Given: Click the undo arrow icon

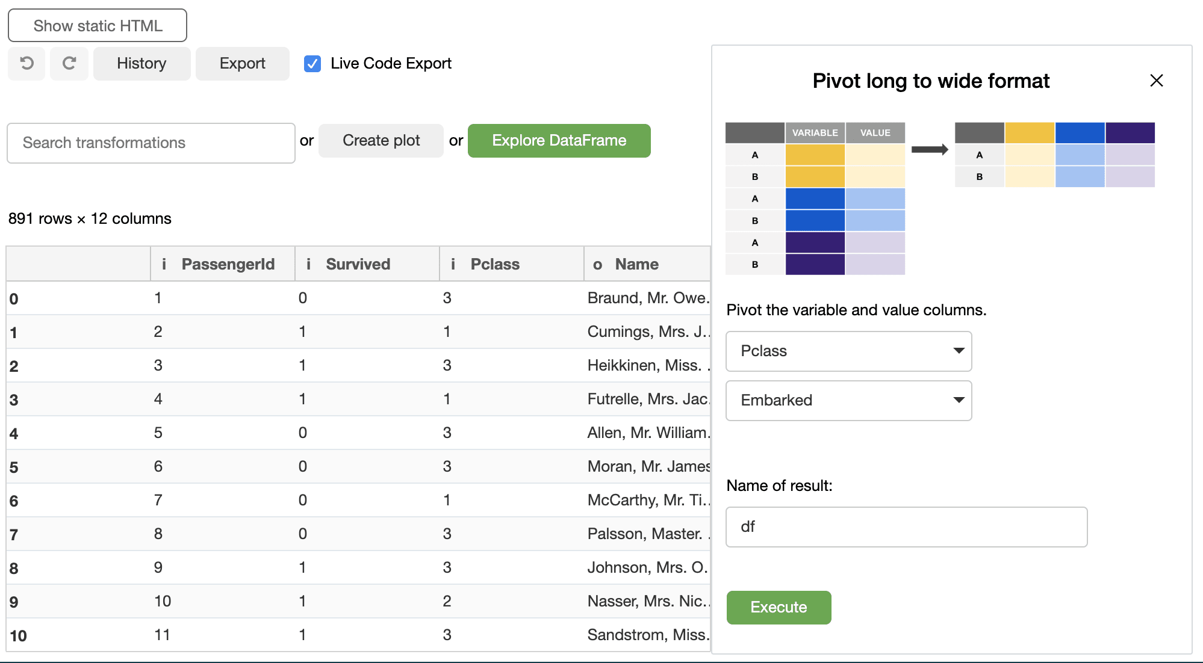Looking at the screenshot, I should (x=26, y=63).
